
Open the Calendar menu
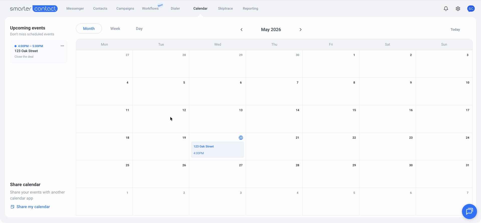click(x=200, y=9)
